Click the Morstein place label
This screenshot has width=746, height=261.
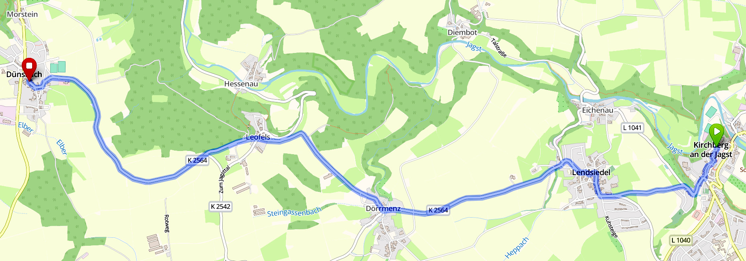[23, 14]
